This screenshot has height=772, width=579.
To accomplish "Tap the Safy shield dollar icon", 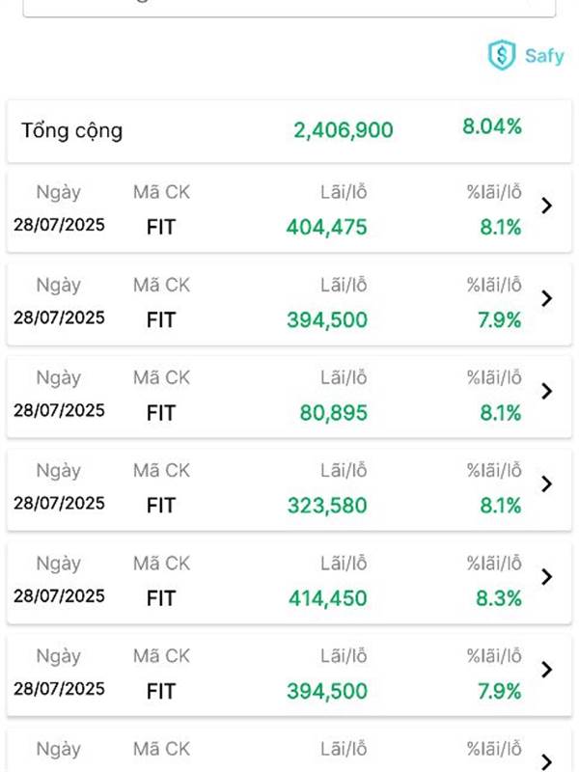I will click(x=501, y=55).
